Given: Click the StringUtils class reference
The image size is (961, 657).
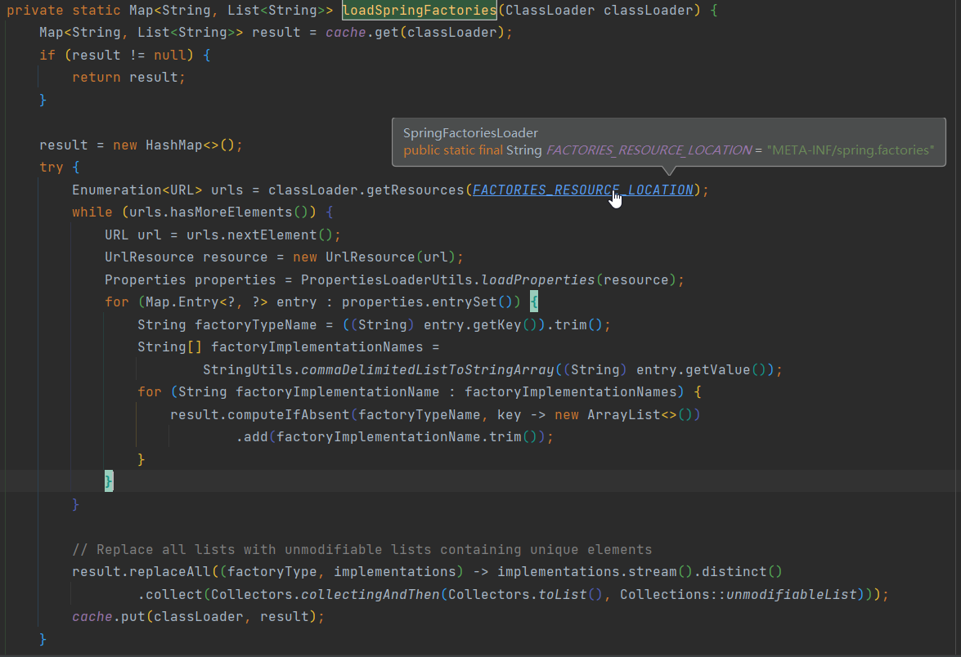Looking at the screenshot, I should (x=248, y=370).
